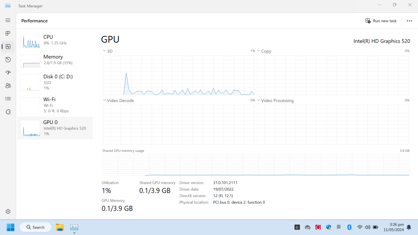Toggle the hamburger navigation menu
418x235 pixels.
[x=8, y=20]
